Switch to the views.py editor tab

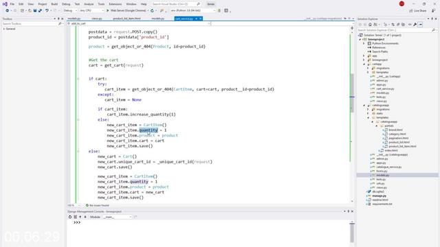pos(97,19)
